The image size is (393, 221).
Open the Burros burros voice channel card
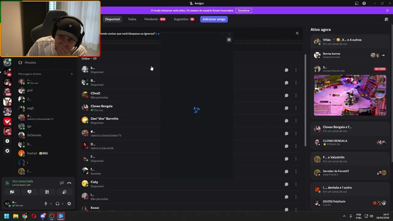pyautogui.click(x=350, y=55)
